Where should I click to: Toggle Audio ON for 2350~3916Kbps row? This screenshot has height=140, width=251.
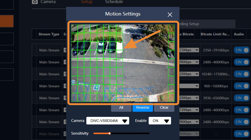pos(242,50)
